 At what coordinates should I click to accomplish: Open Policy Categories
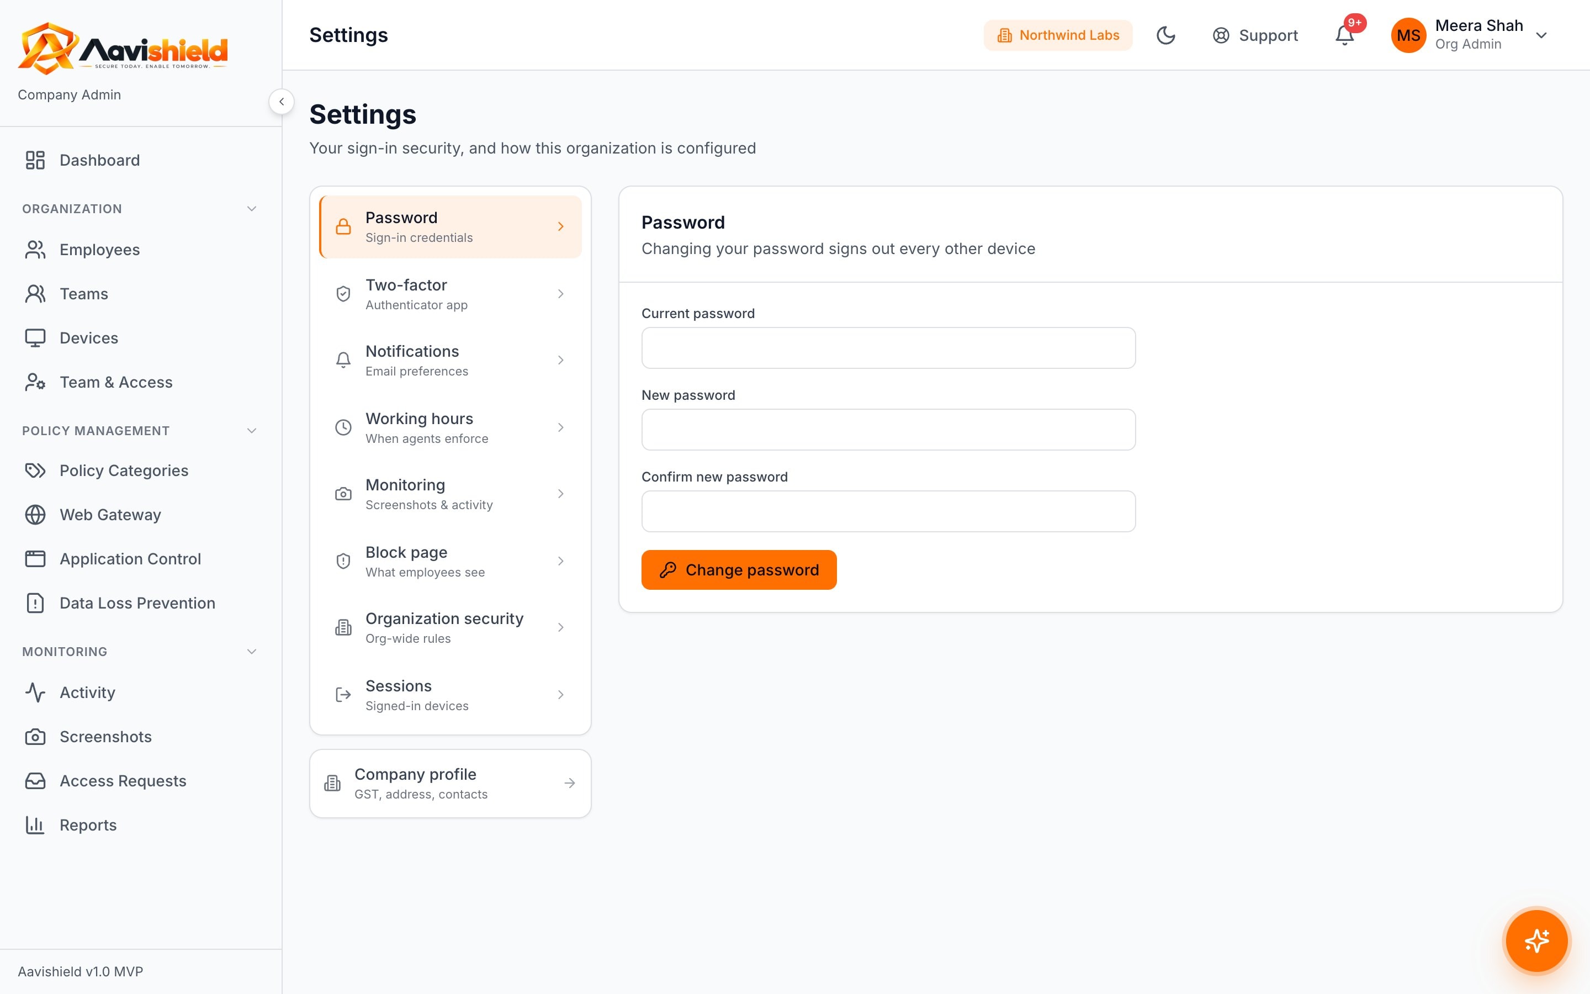tap(141, 470)
